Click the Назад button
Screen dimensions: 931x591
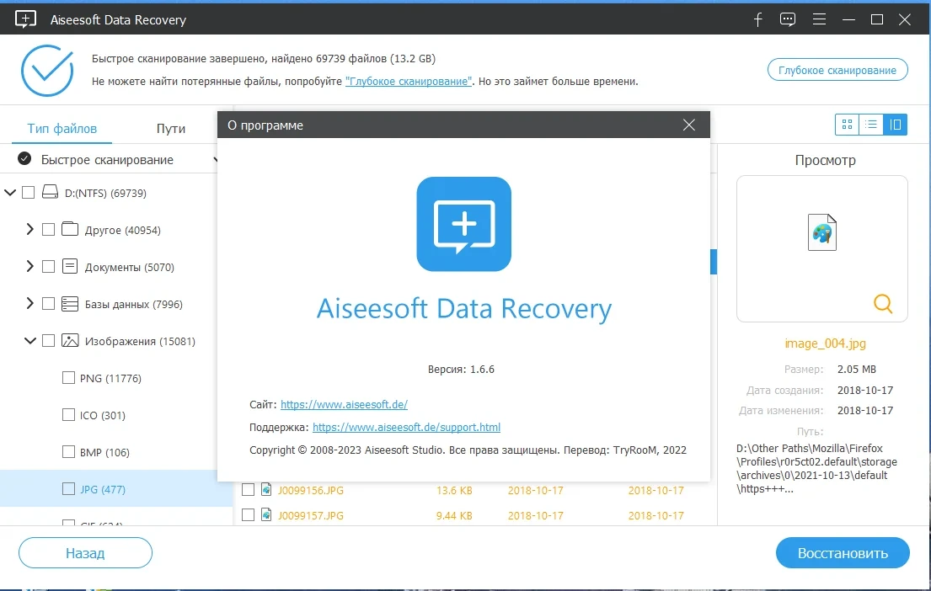tap(85, 553)
